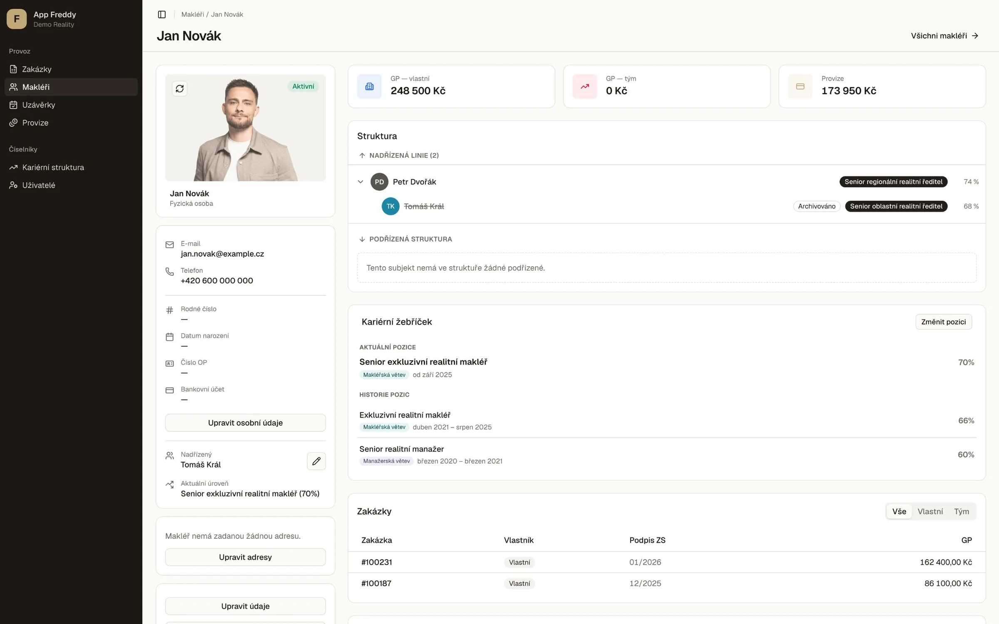Open Zakázky in the sidebar
Screen dimensions: 999x624
point(71,69)
